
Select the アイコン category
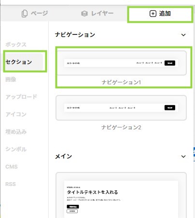16,114
